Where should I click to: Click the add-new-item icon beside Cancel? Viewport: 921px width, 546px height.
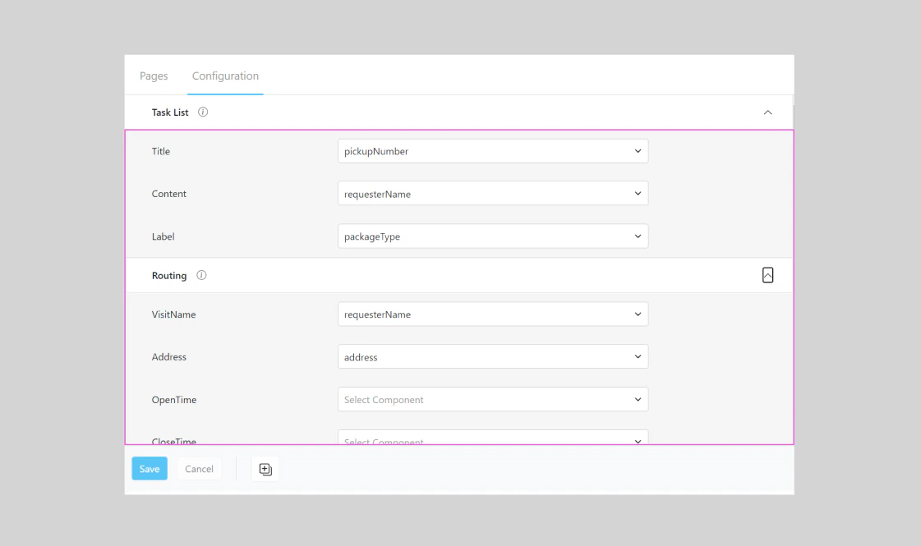pos(265,468)
